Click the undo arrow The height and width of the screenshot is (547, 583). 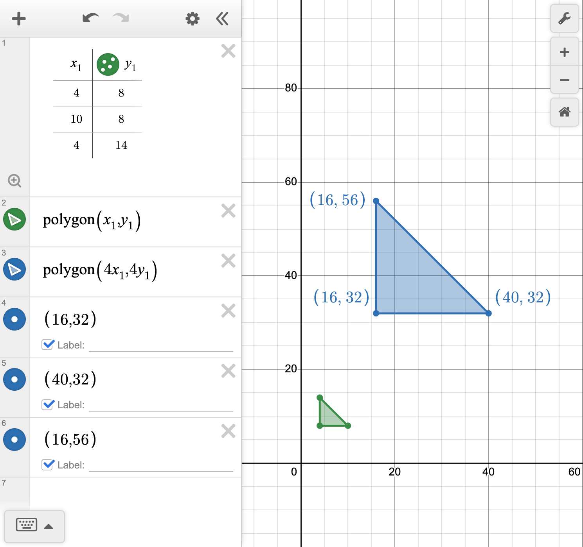coord(90,18)
